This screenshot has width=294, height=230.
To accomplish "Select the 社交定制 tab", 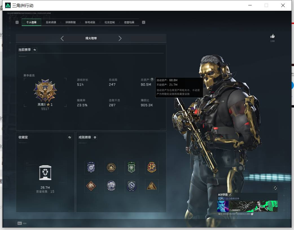I will (x=110, y=22).
